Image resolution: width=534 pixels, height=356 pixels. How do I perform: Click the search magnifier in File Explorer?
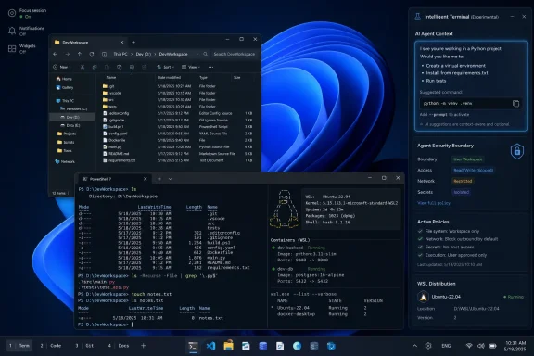[x=206, y=54]
